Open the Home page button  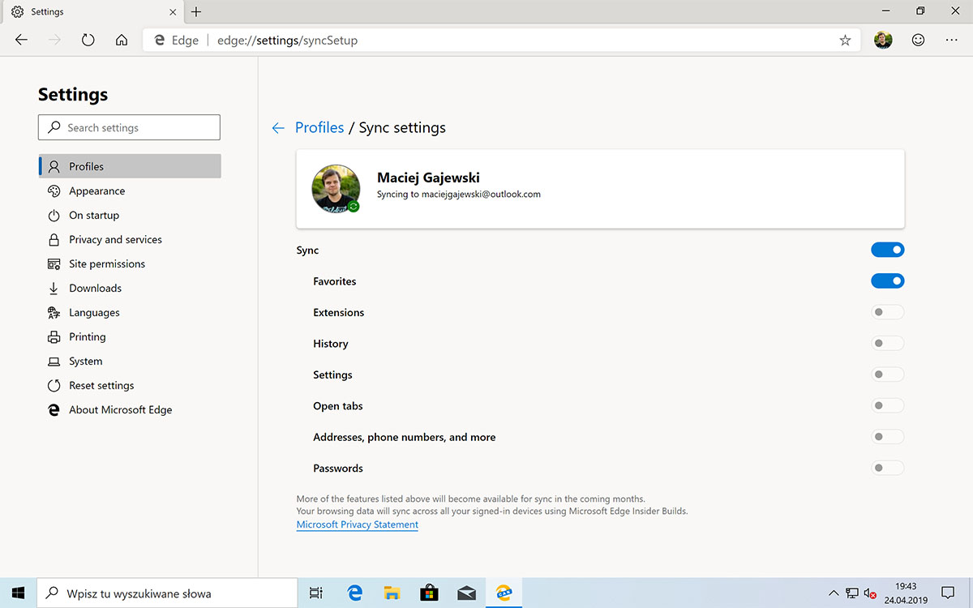point(122,40)
